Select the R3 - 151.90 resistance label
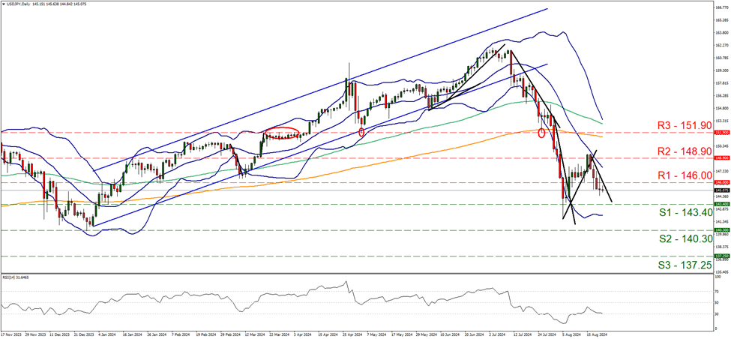731x339 pixels. point(683,125)
